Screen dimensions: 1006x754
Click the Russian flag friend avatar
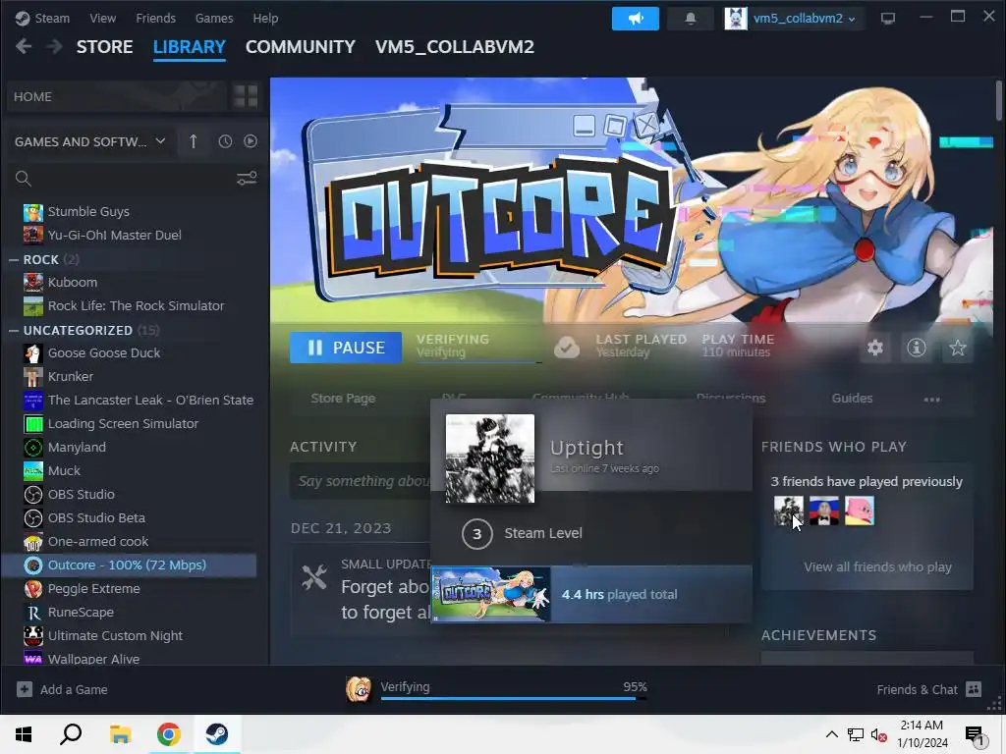click(824, 511)
